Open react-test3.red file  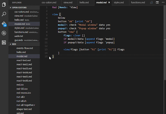(x=24, y=68)
